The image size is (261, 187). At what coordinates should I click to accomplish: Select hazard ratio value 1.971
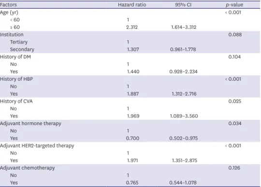click(x=132, y=160)
